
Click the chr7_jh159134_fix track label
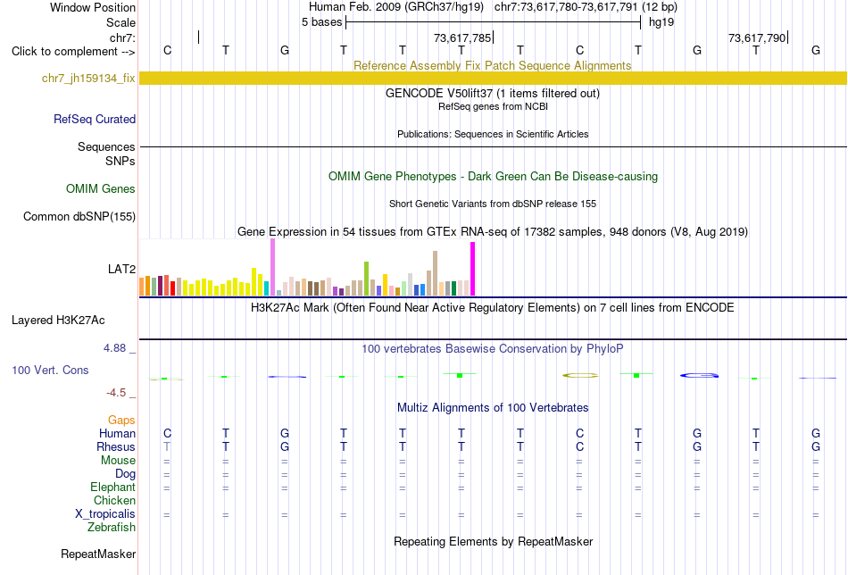[88, 79]
